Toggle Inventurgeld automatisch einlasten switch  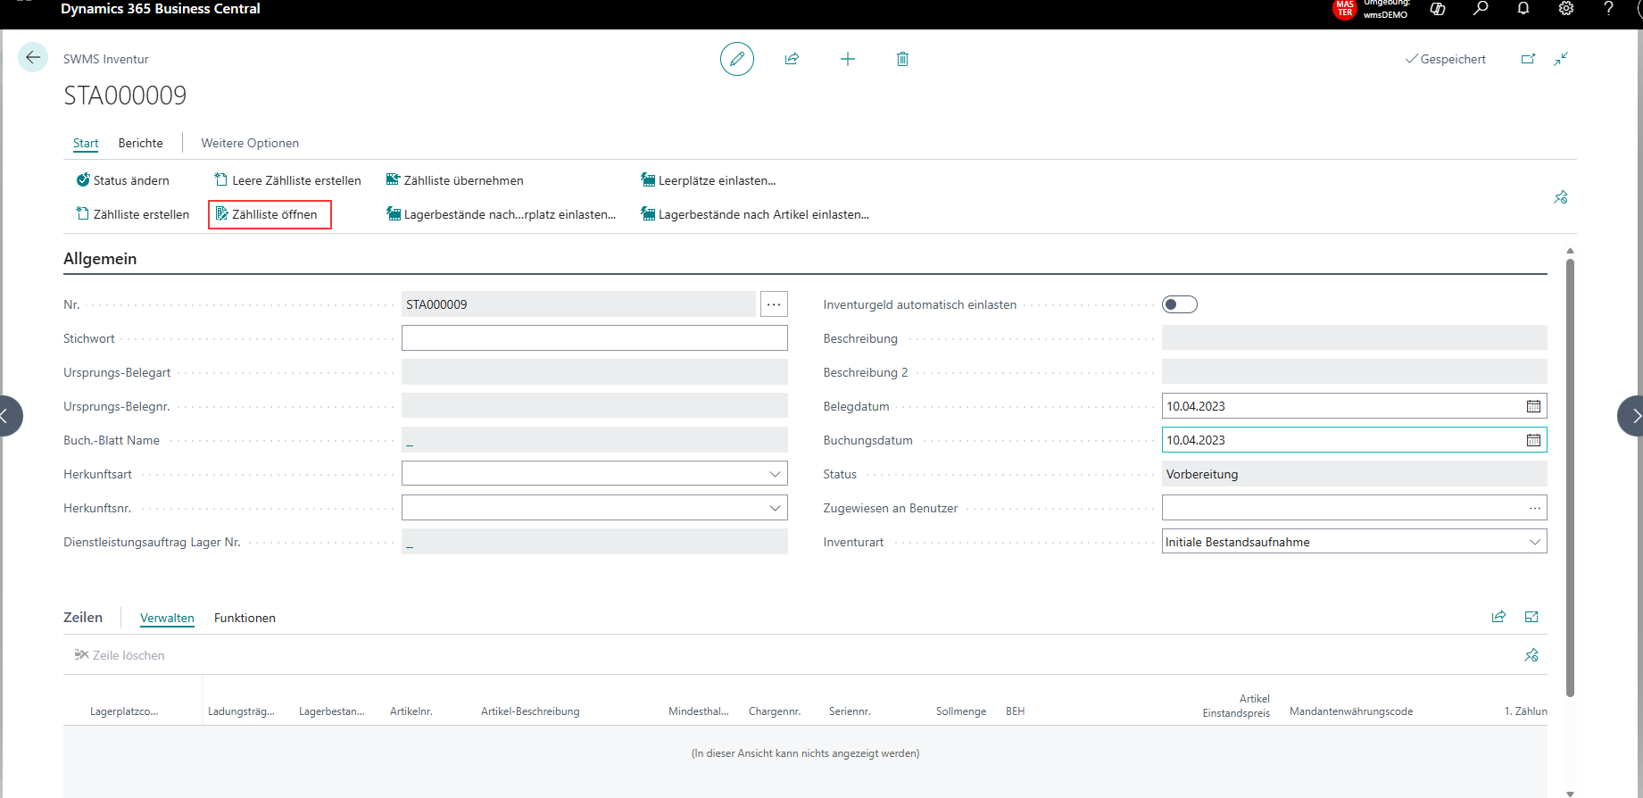pos(1180,304)
